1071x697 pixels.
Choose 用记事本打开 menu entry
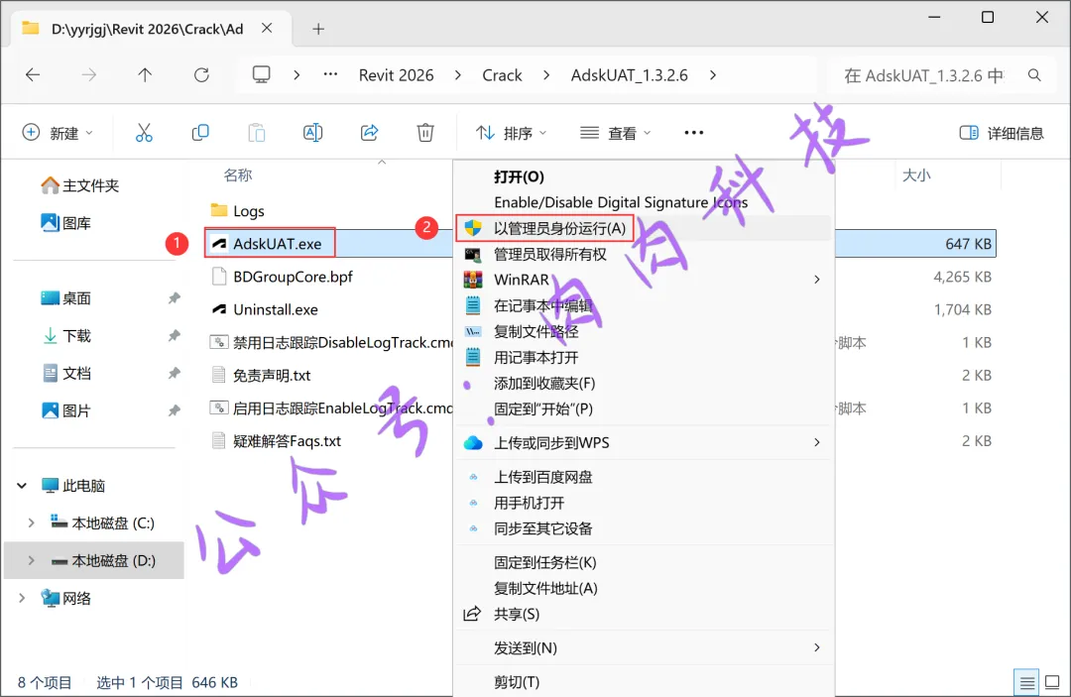pyautogui.click(x=644, y=357)
